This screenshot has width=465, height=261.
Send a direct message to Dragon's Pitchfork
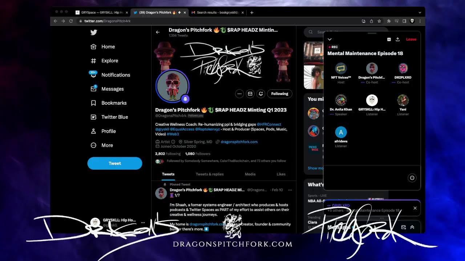250,94
